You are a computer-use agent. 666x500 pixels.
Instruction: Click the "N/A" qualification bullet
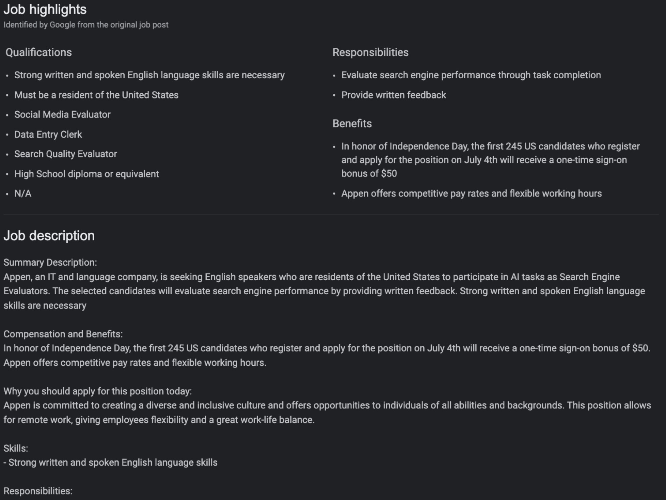[23, 193]
